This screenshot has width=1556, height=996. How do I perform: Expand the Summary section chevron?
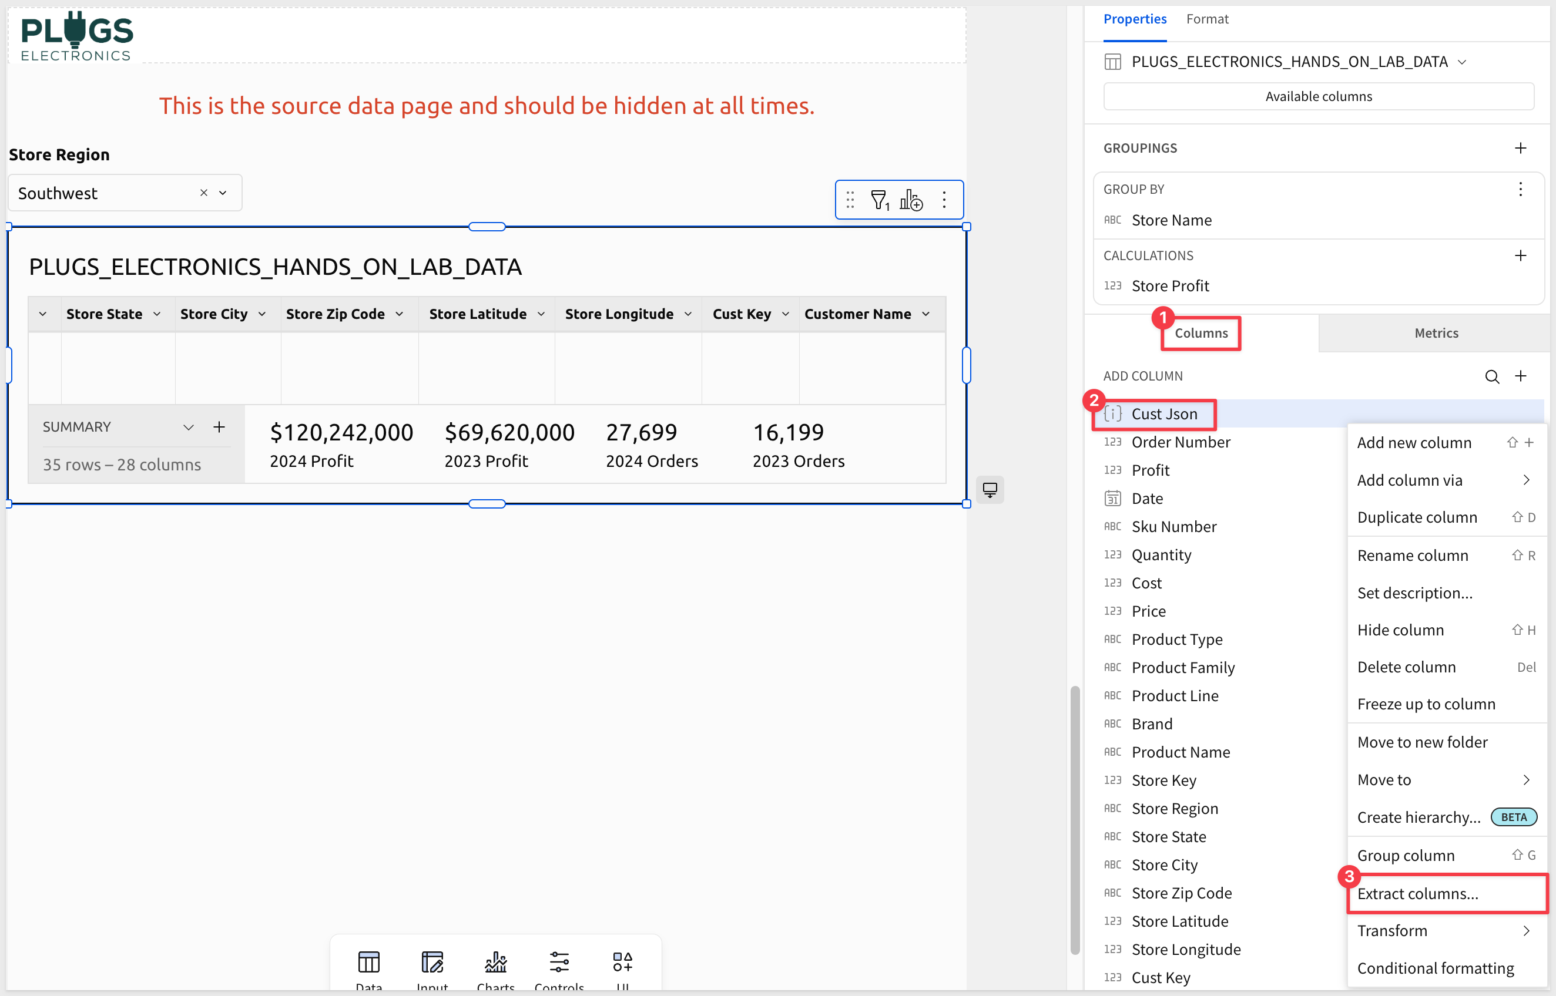point(188,427)
